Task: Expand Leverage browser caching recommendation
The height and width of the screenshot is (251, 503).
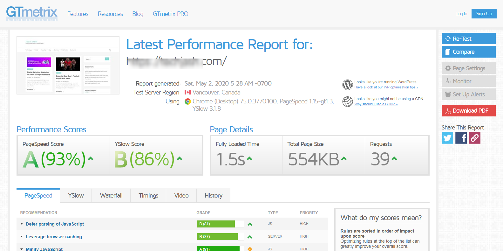Action: [54, 237]
